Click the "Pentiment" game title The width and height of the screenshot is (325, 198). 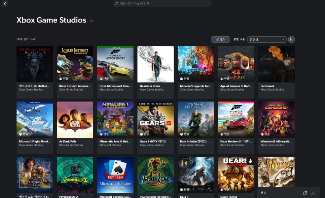point(267,86)
